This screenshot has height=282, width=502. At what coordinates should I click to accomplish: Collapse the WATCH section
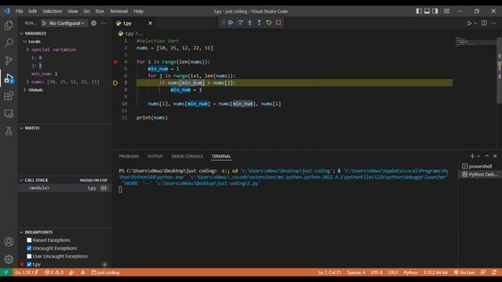(21, 128)
